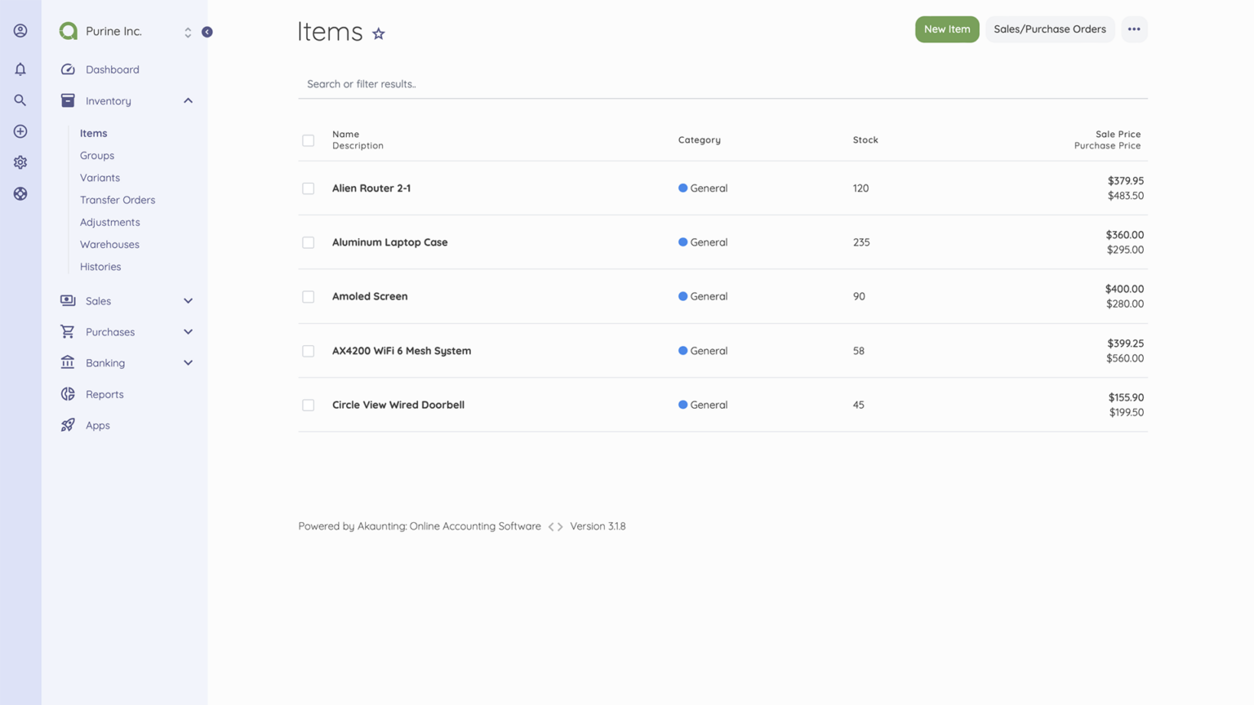Image resolution: width=1254 pixels, height=705 pixels.
Task: Click the globe language icon
Action: [20, 193]
